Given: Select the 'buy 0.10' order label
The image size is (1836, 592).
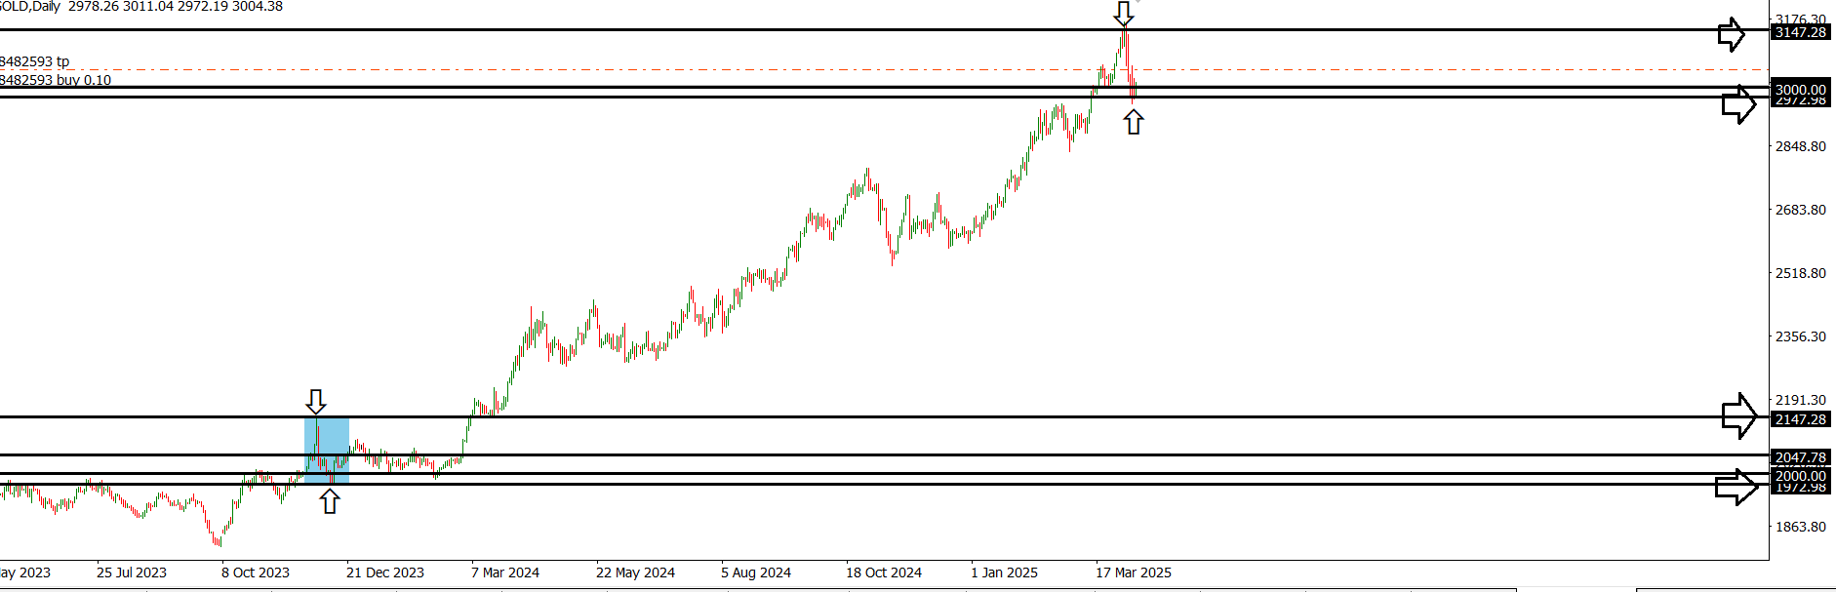Looking at the screenshot, I should (x=56, y=80).
